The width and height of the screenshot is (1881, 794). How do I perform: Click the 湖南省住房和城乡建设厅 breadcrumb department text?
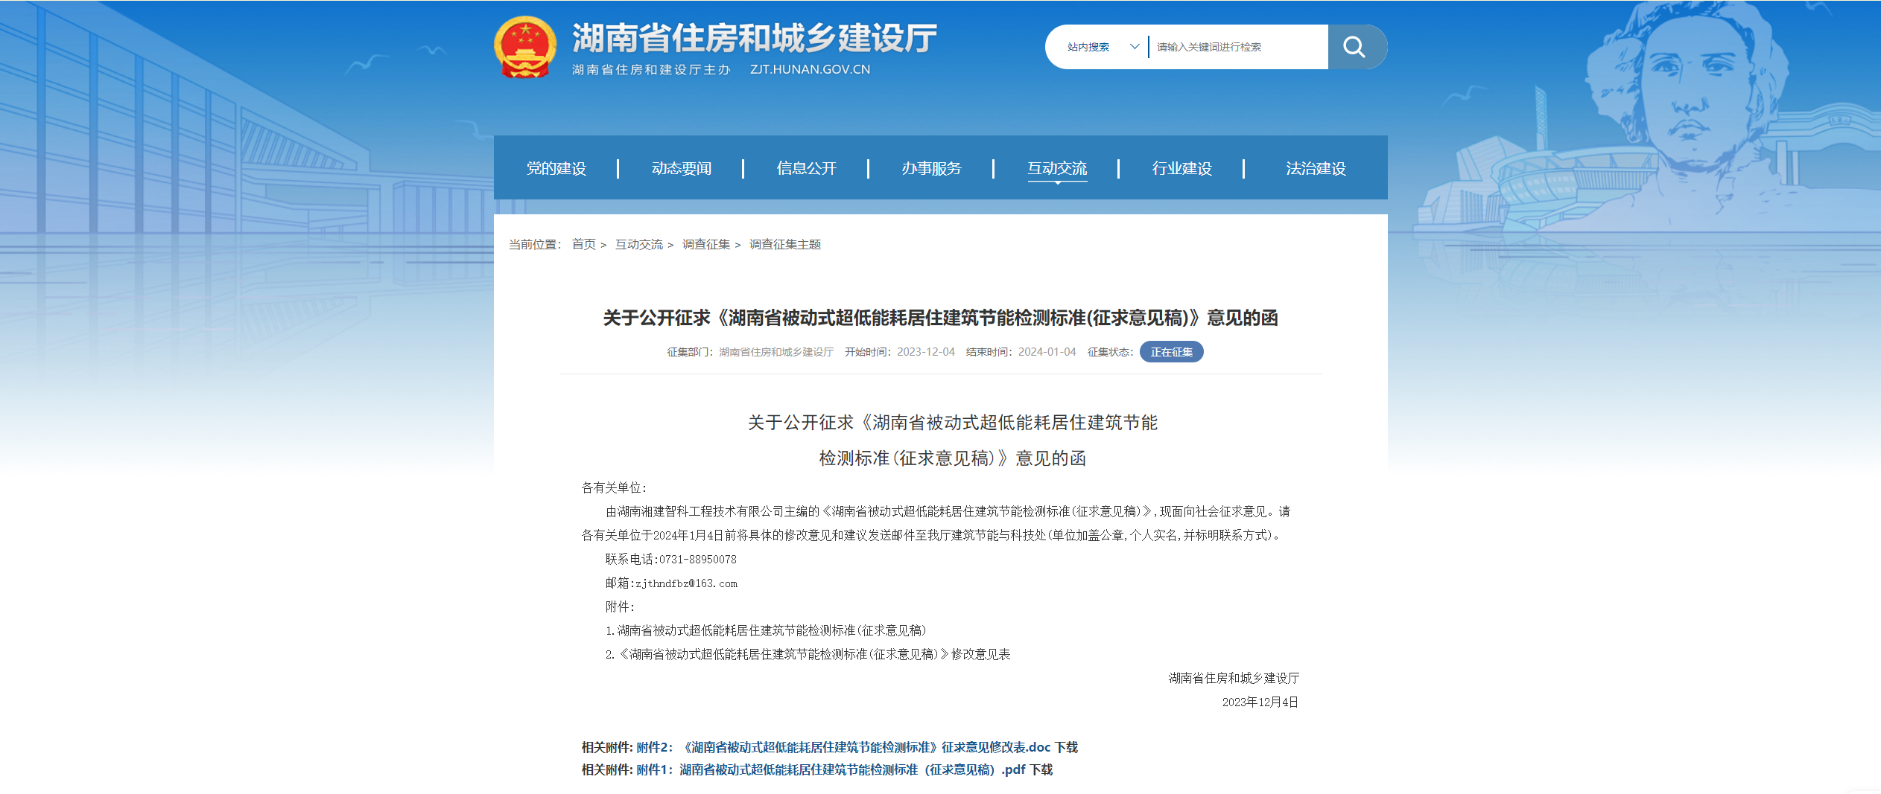(776, 352)
